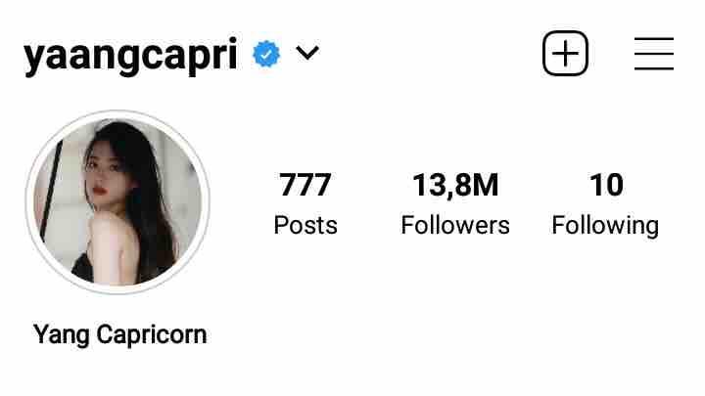Tap the three horizontal lines icon
The width and height of the screenshot is (705, 396).
click(x=654, y=54)
